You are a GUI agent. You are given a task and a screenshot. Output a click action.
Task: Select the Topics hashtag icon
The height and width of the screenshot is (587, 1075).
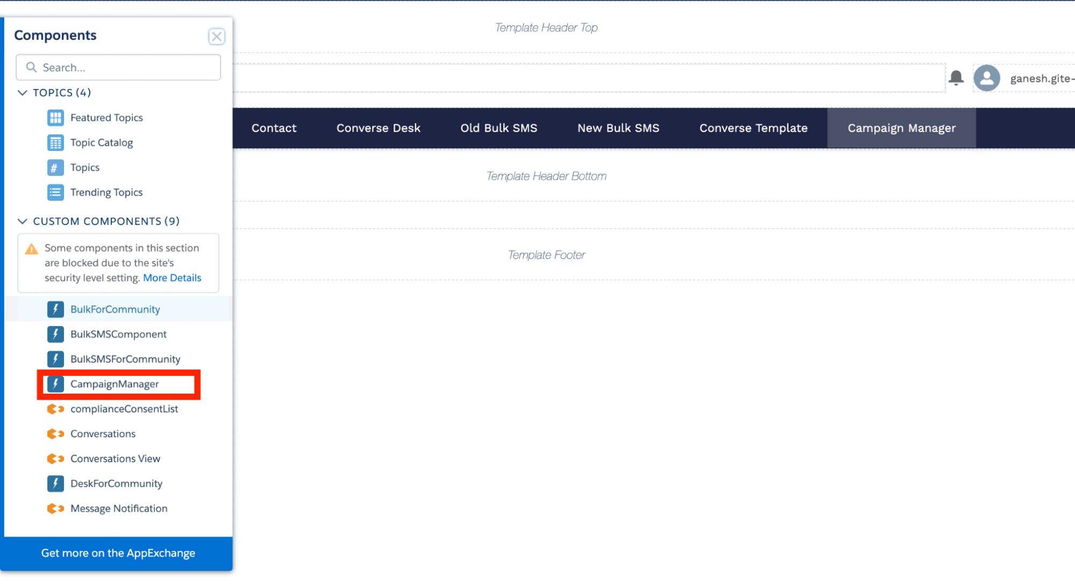(x=55, y=167)
